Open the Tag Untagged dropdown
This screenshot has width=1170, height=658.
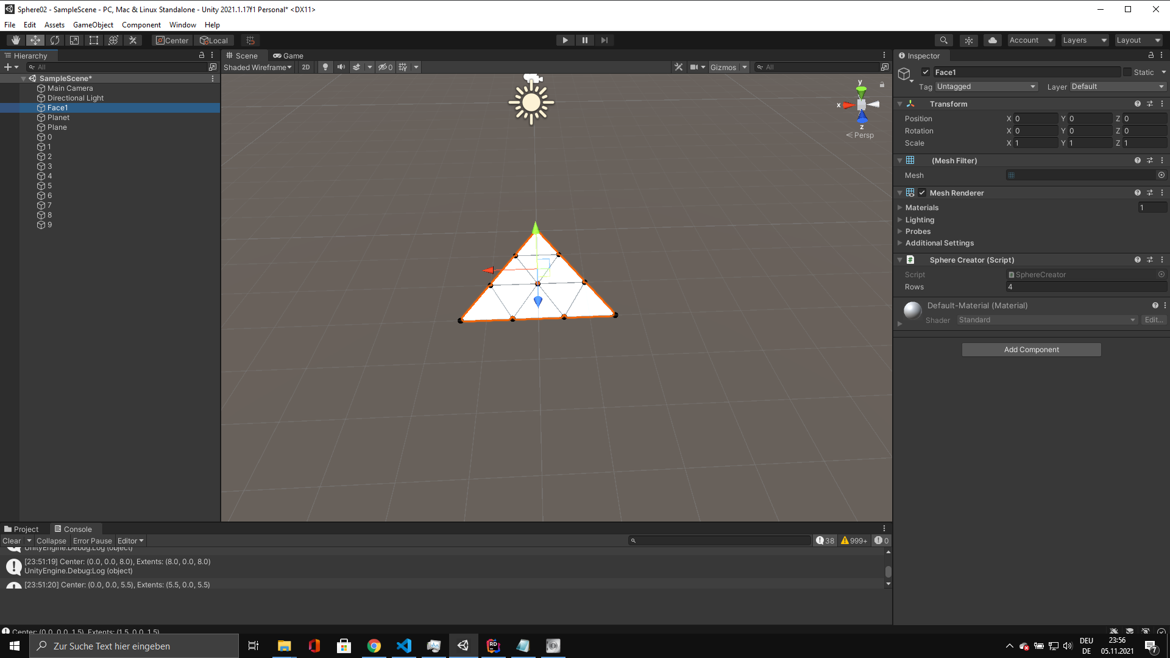986,87
